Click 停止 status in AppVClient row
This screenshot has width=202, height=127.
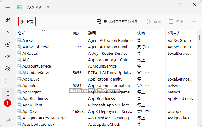(x=141, y=105)
